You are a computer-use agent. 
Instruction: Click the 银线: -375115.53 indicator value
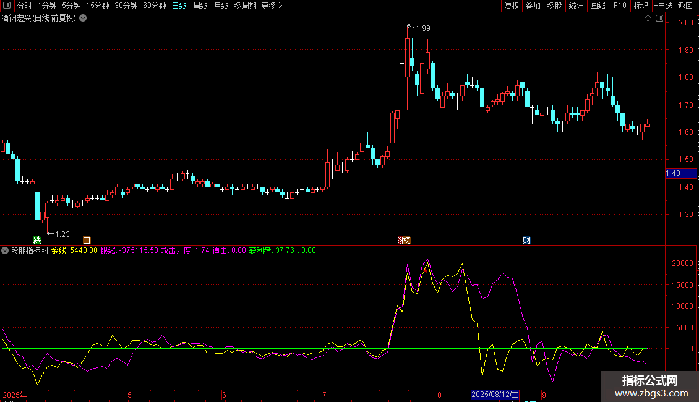point(129,250)
